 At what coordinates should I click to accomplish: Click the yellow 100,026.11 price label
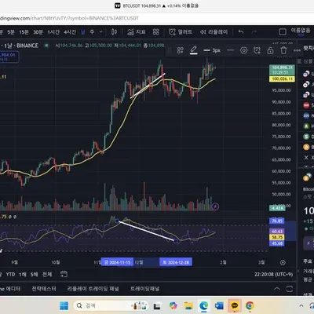click(282, 78)
